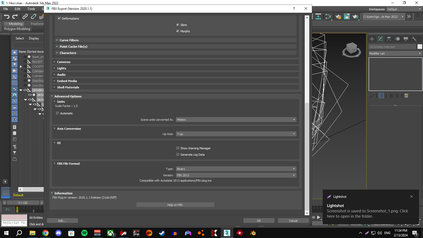Click the object color swatch in Command Panel
The image size is (423, 238).
tap(420, 47)
